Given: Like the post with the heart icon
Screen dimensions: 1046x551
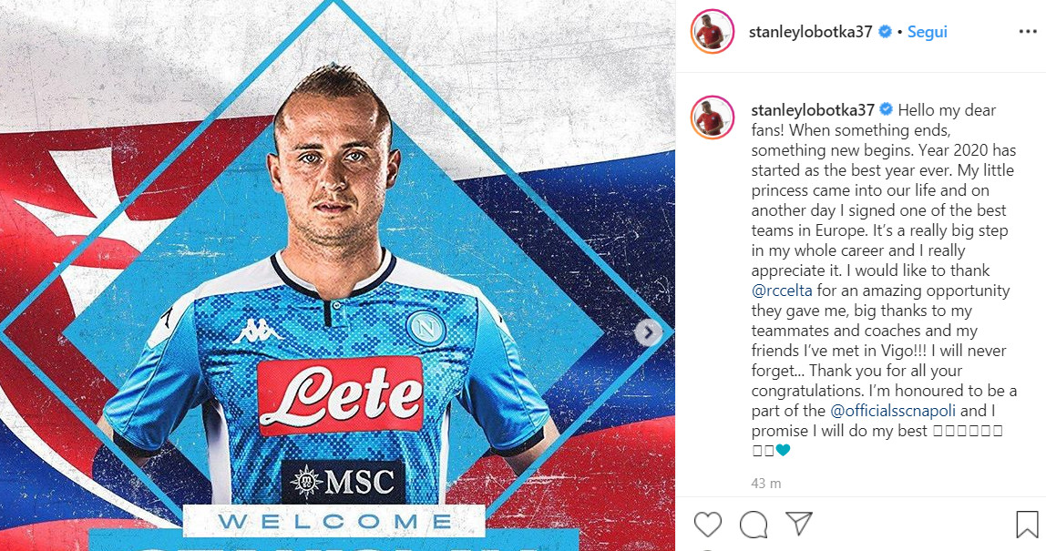Looking at the screenshot, I should (x=707, y=525).
